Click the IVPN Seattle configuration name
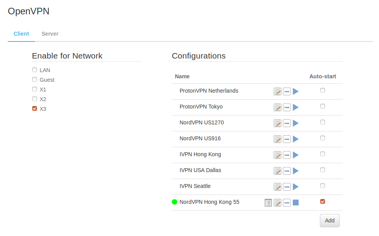Screen dimensions: 379x236 tap(195, 186)
